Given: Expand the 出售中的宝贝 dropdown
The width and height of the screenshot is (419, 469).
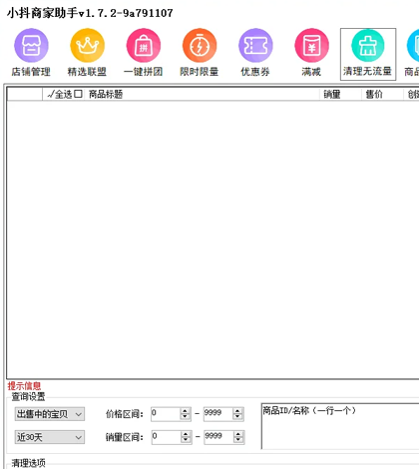Looking at the screenshot, I should 50,414.
